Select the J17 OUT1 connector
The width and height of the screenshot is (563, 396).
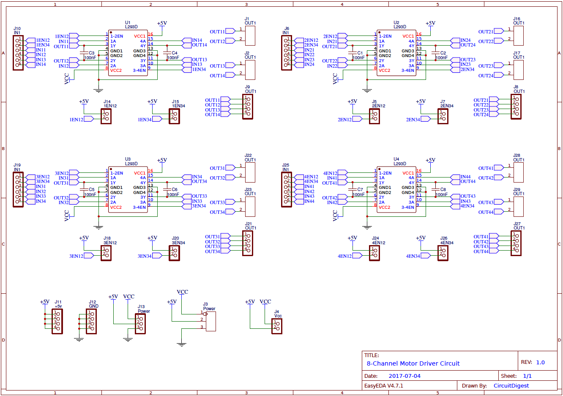pyautogui.click(x=518, y=70)
